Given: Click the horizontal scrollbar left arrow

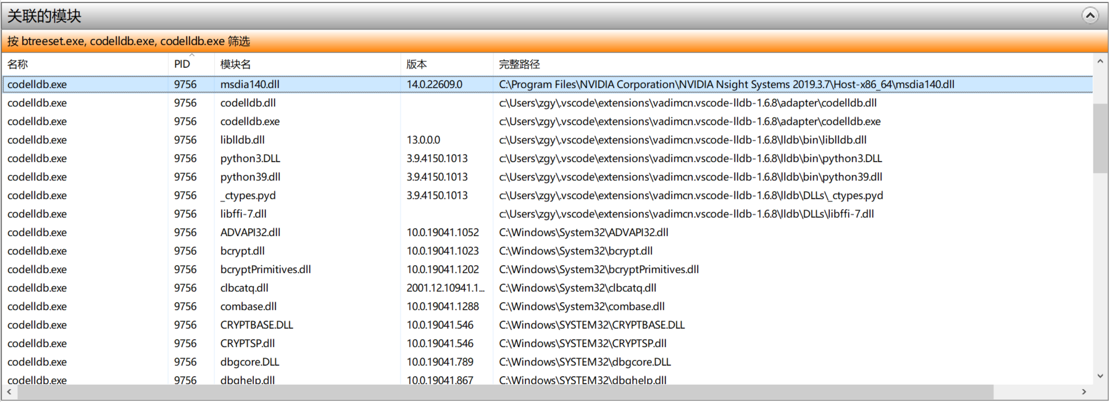Looking at the screenshot, I should 9,392.
